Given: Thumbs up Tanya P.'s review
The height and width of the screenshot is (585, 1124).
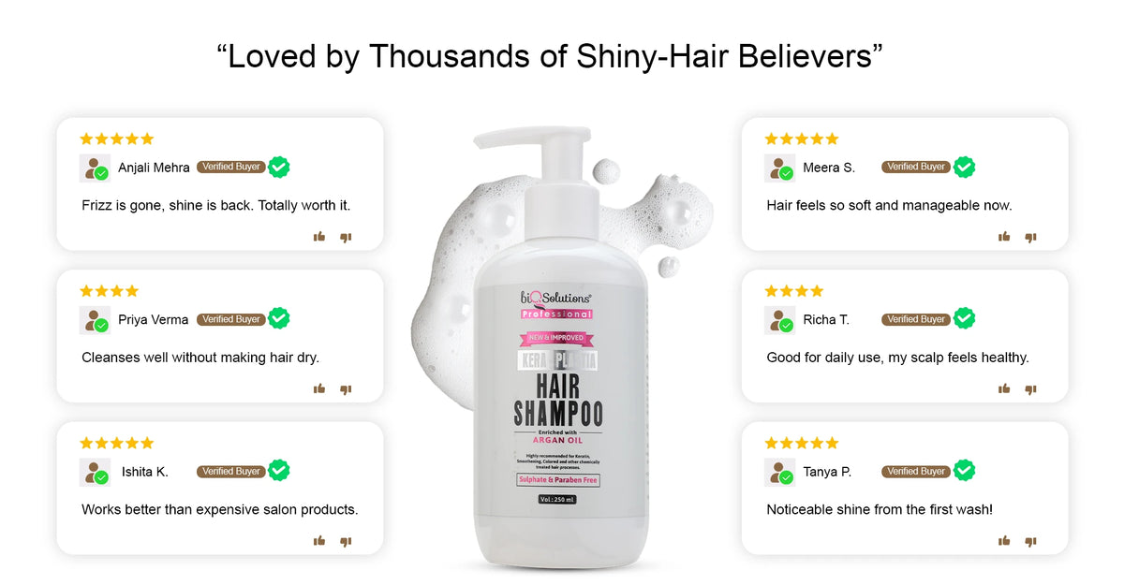Looking at the screenshot, I should pos(1004,540).
